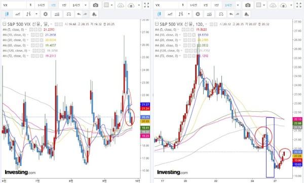304x183 pixels.
Task: Open the load-layout cloud icon in the right chart
Action: click(x=273, y=5)
